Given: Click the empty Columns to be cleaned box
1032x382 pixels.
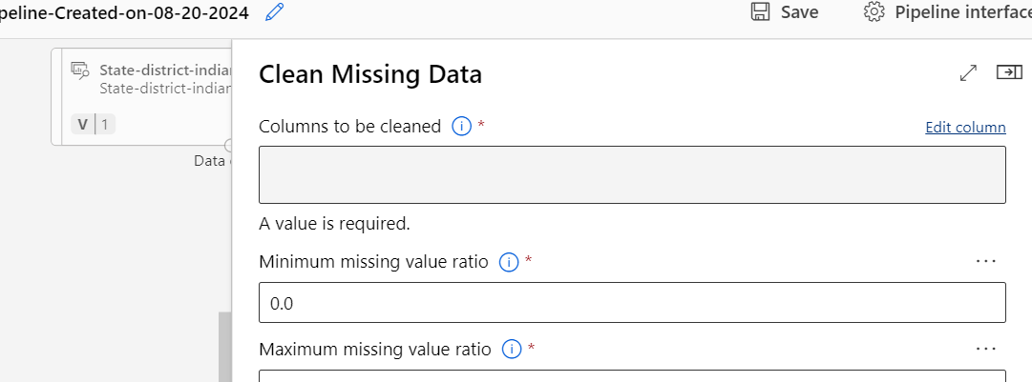Looking at the screenshot, I should [633, 174].
